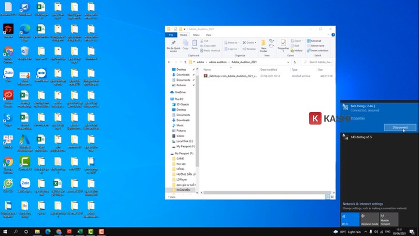Click Edit in the Open group
Screen dimensions: 419x236
click(x=295, y=46)
